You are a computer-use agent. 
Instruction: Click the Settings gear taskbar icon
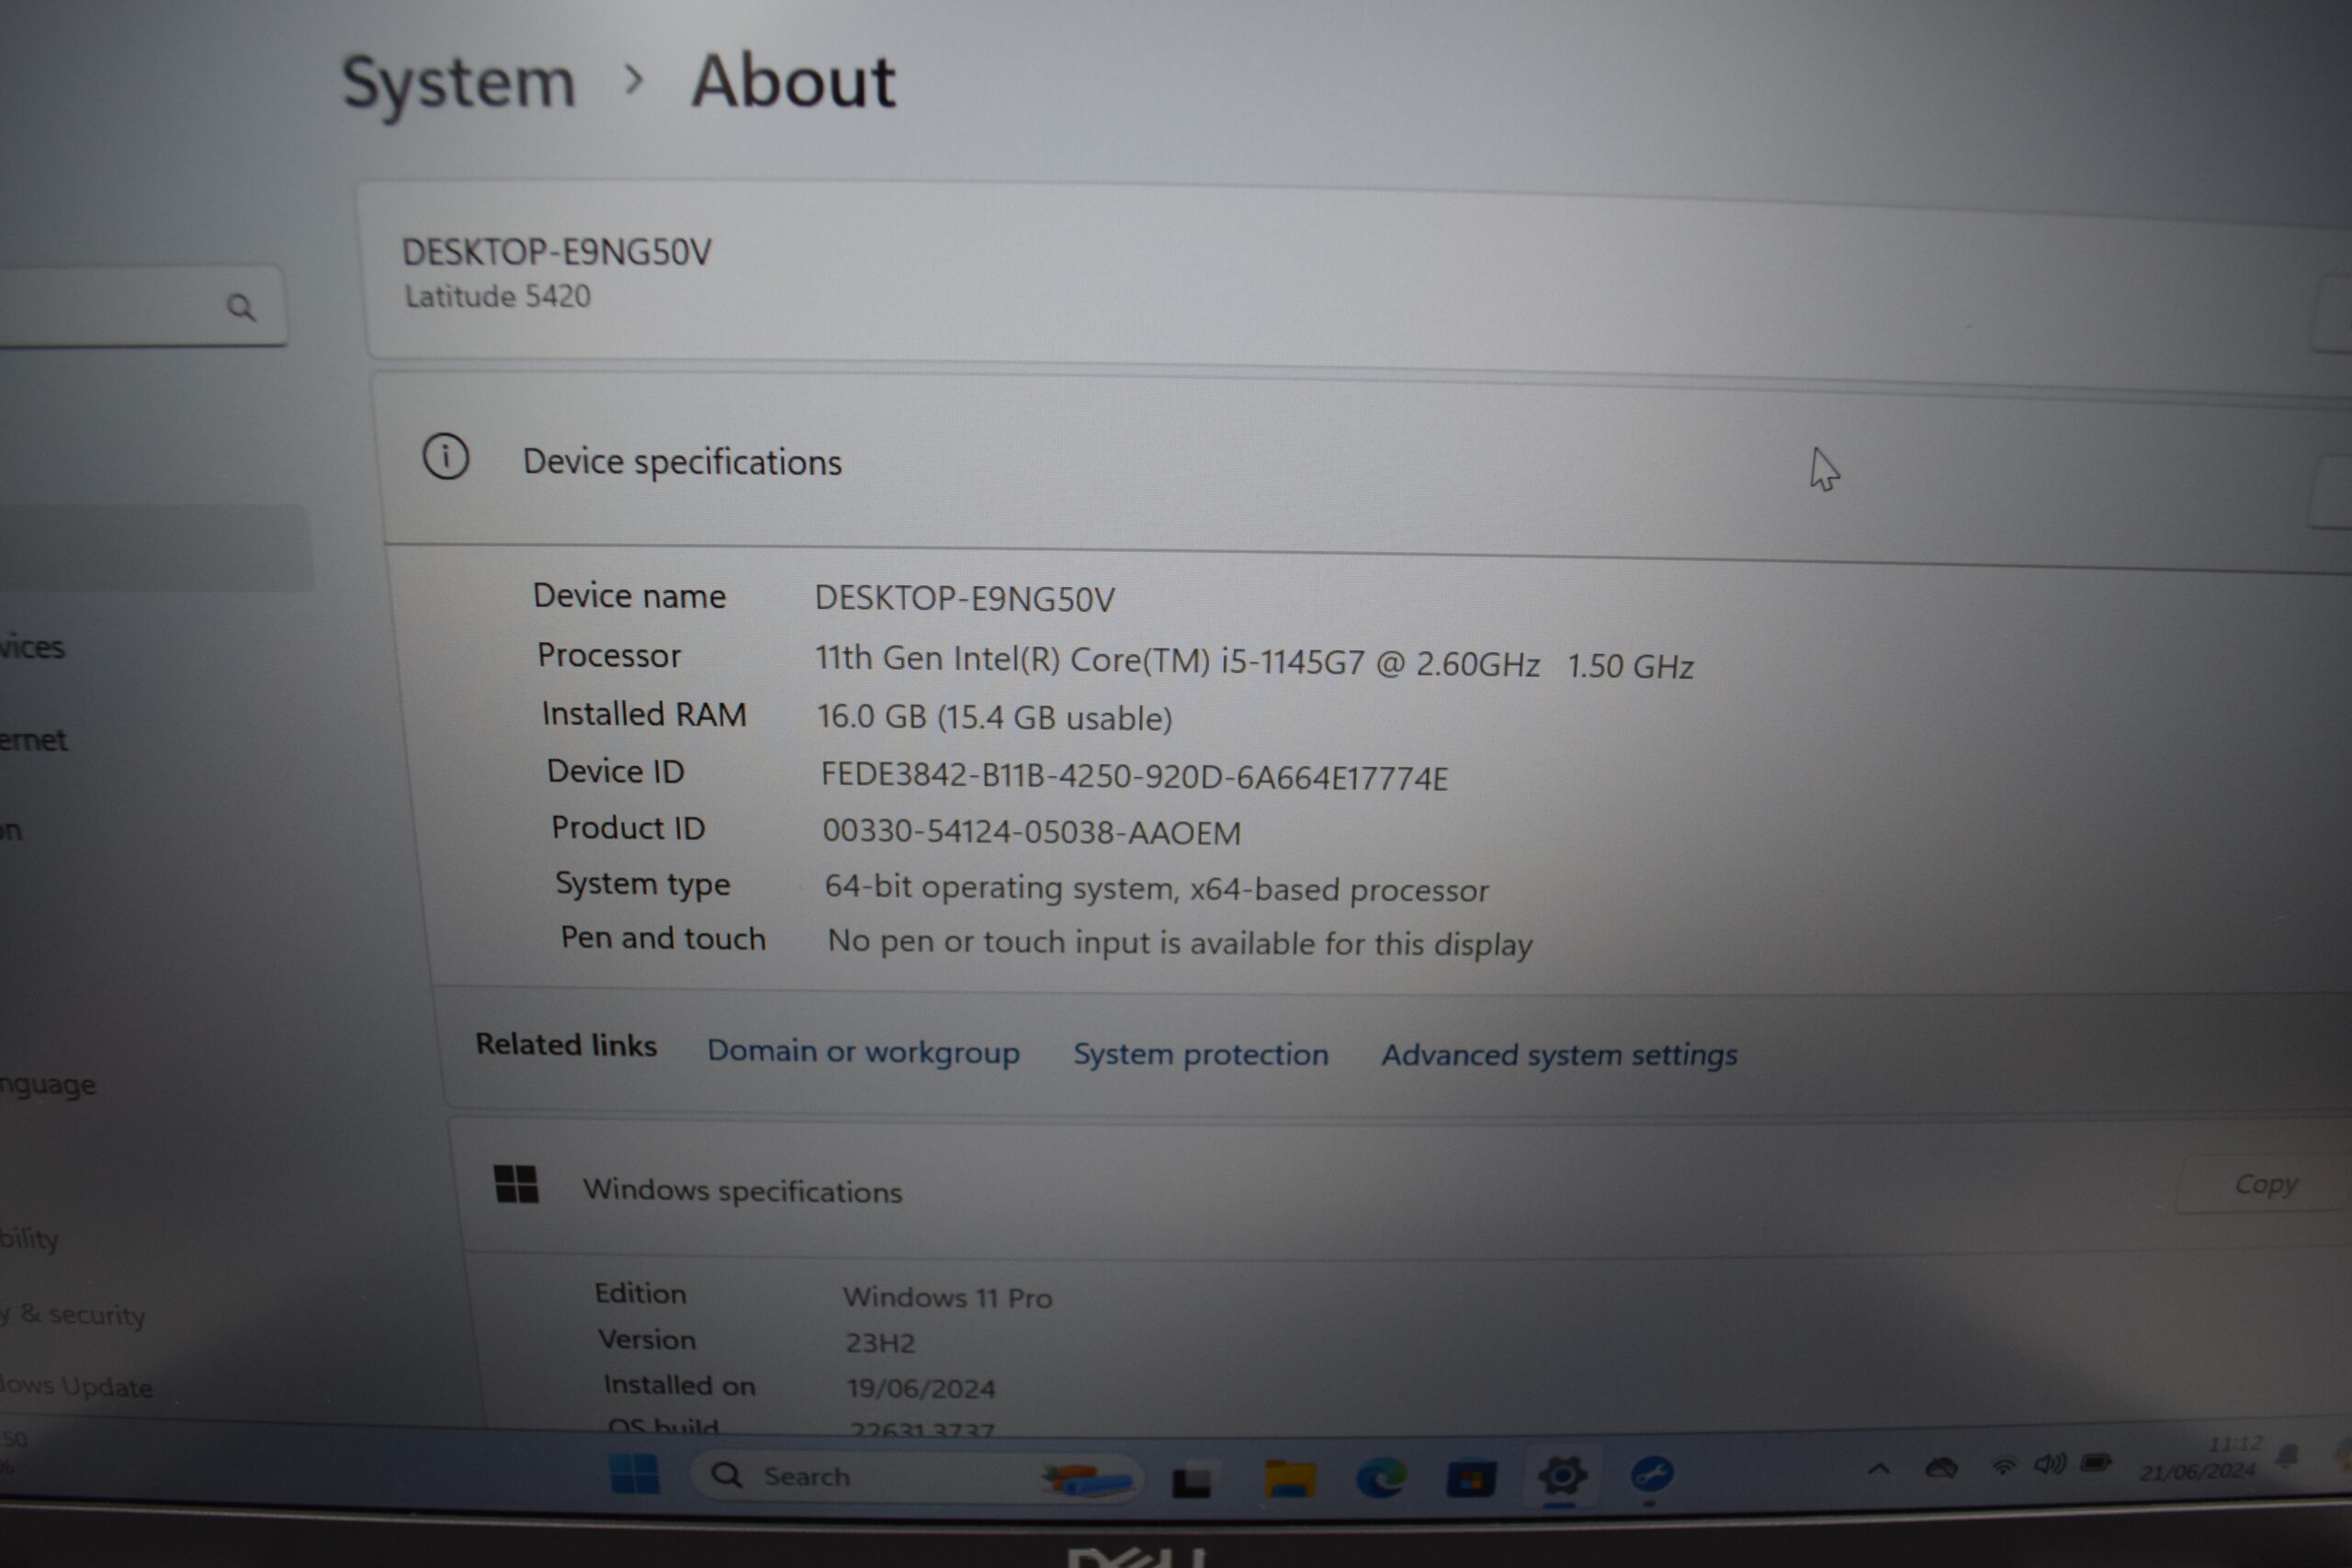pyautogui.click(x=1562, y=1475)
